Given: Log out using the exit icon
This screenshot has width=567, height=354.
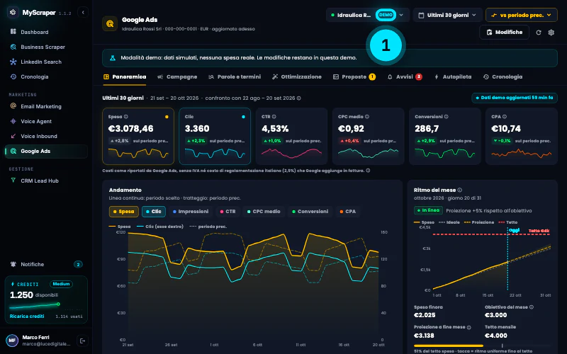Looking at the screenshot, I should coord(82,341).
